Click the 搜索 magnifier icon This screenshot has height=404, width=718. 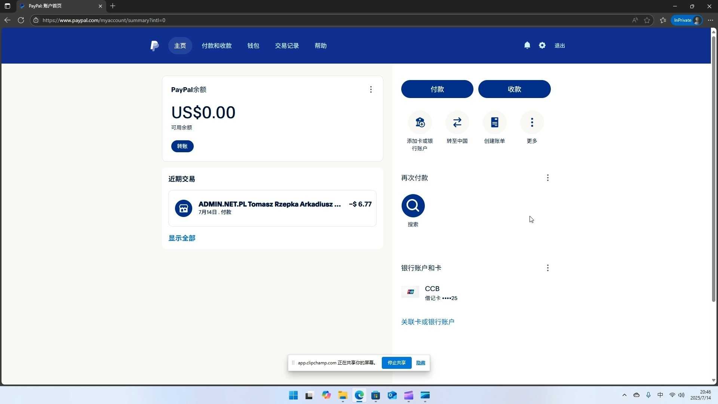(x=413, y=205)
